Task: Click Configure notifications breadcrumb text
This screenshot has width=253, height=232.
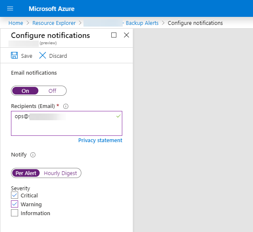Action: point(195,23)
